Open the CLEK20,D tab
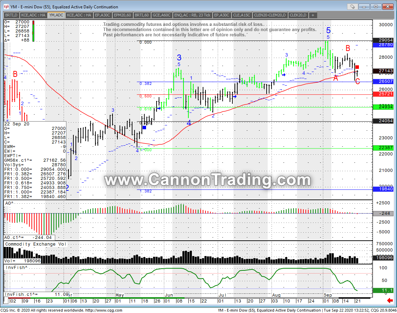The width and height of the screenshot is (397, 313). [x=298, y=15]
